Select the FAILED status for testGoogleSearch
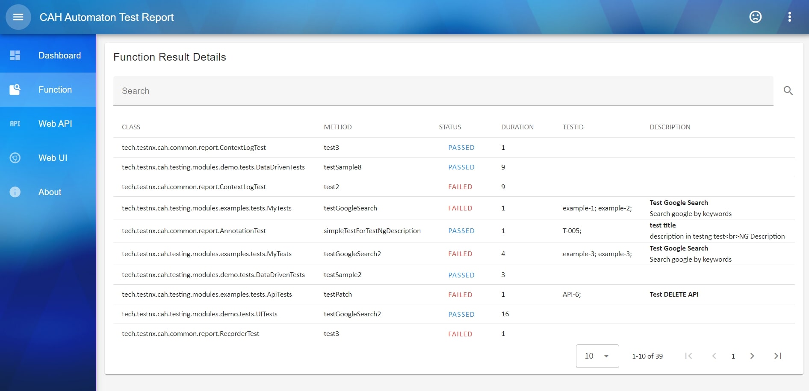809x391 pixels. 460,208
